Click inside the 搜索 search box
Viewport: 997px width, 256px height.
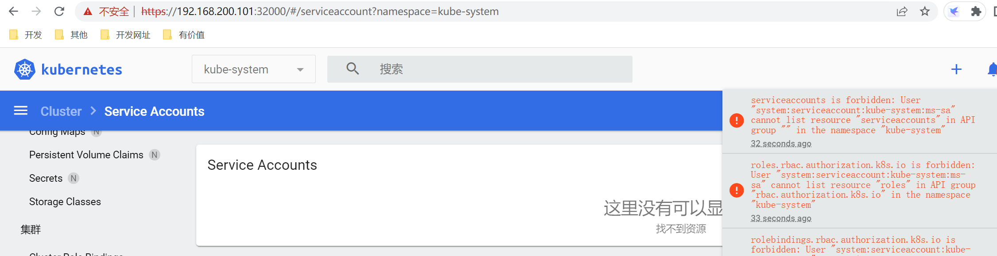[480, 69]
